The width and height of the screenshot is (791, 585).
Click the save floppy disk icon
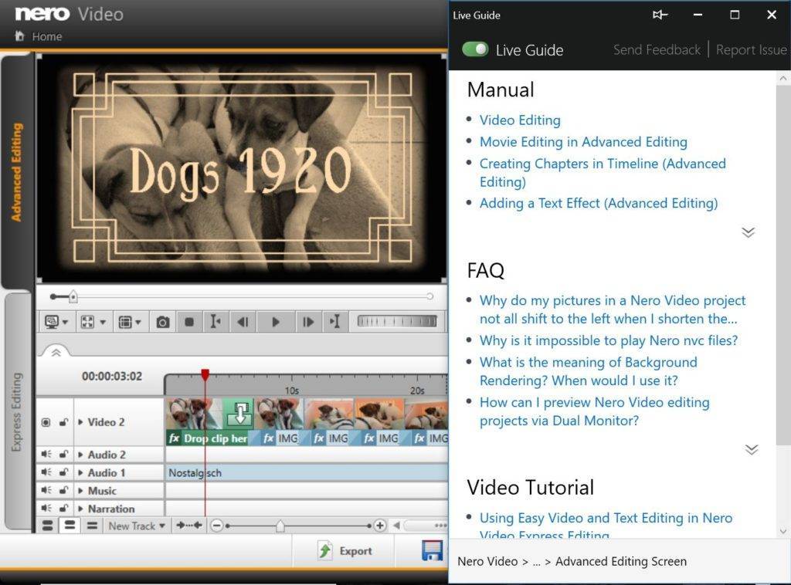(432, 551)
